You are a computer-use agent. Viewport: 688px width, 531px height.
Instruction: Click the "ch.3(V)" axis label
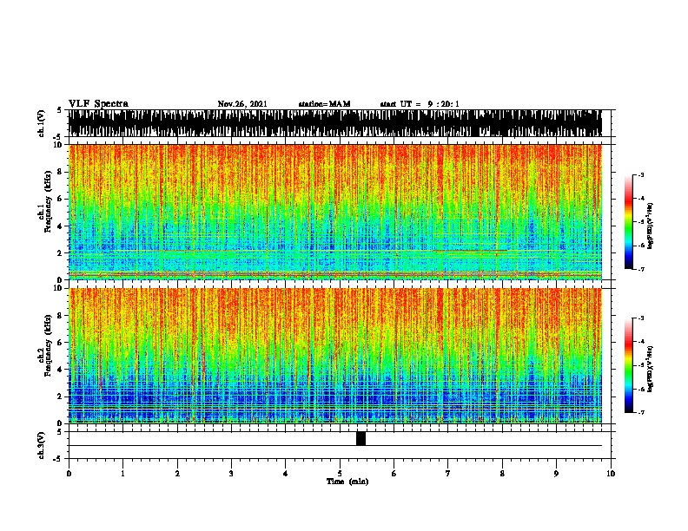(42, 445)
